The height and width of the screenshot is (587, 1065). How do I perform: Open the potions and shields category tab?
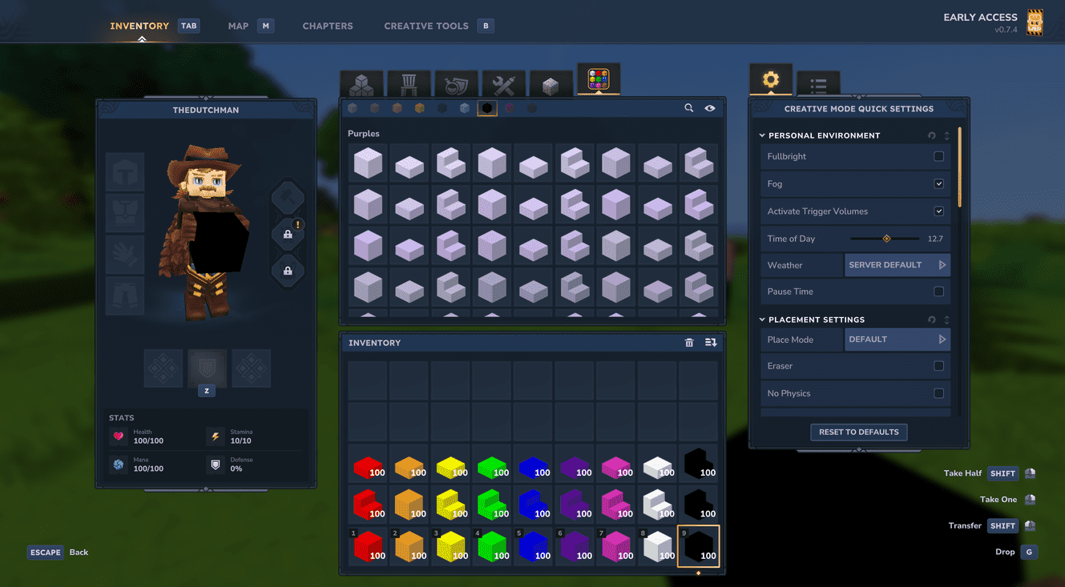[456, 84]
